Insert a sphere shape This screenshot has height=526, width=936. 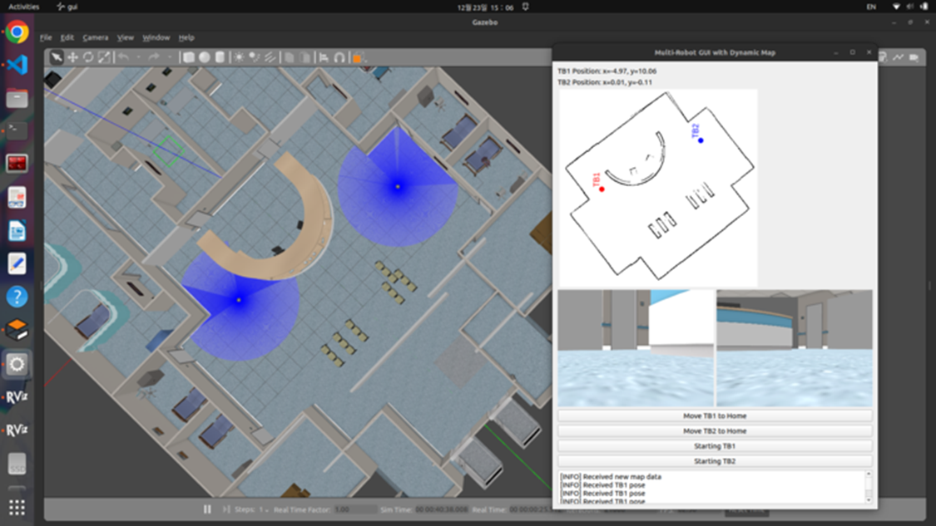point(204,58)
